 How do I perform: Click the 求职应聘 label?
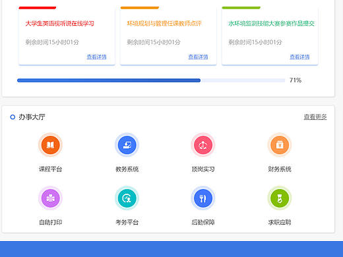click(x=280, y=222)
